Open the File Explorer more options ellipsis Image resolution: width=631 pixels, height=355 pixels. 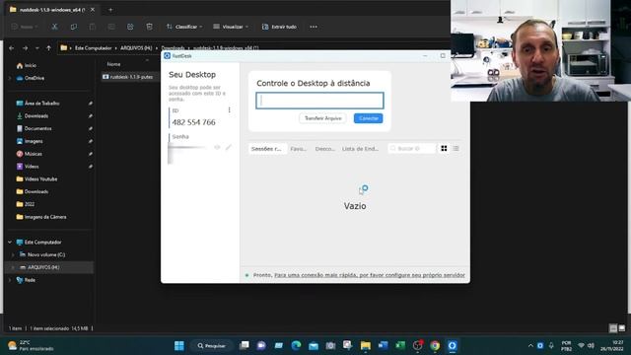point(314,27)
